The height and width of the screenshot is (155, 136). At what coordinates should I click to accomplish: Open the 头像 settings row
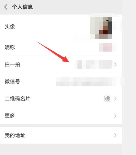(x=61, y=27)
